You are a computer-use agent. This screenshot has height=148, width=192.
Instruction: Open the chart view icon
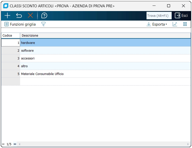[175, 24]
